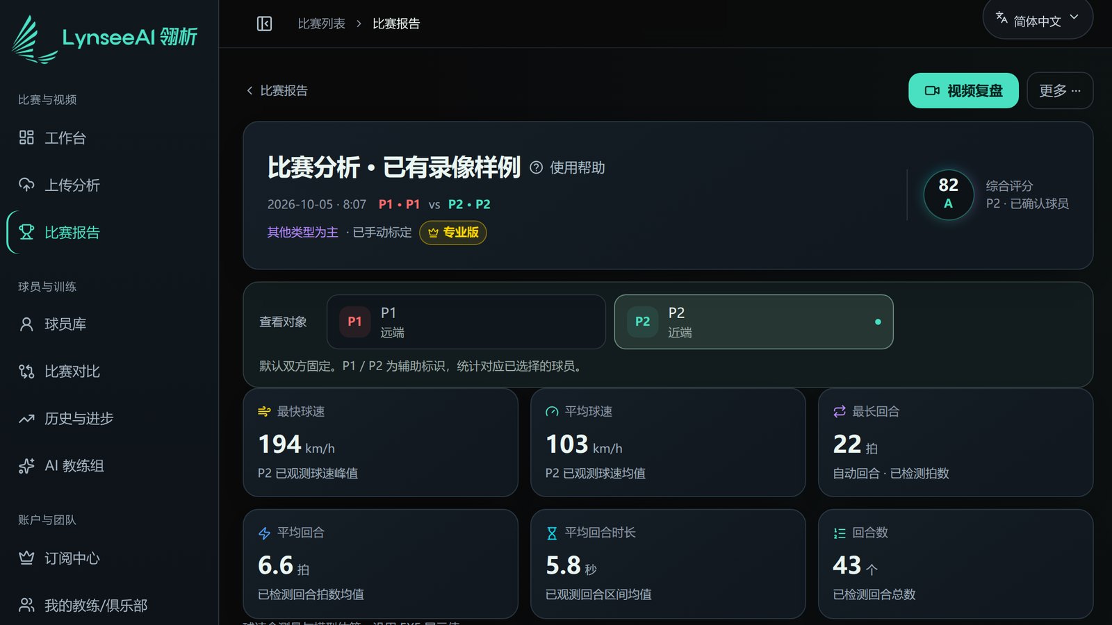Click the 2026-10-05 · 8:07 date text

(317, 204)
